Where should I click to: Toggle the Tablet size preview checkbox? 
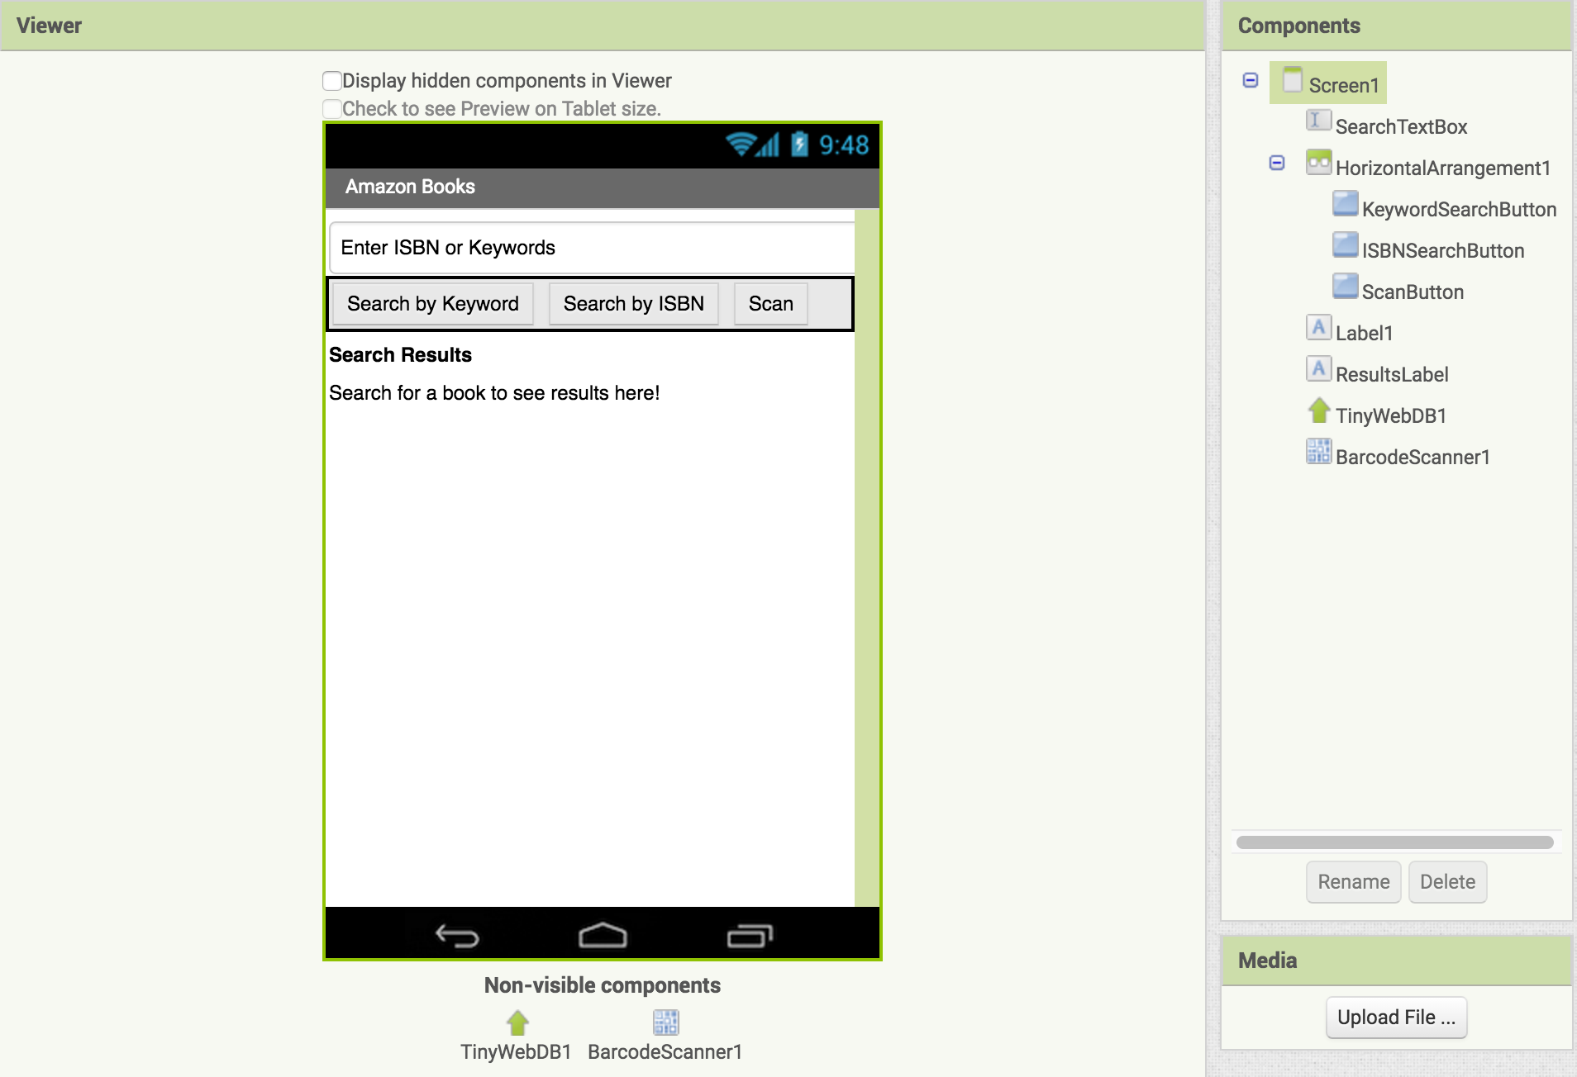(x=332, y=109)
